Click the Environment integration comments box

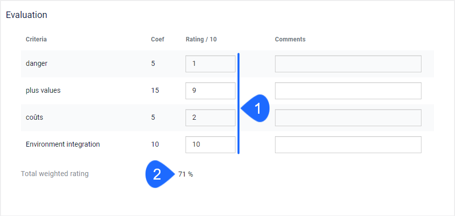coord(348,145)
